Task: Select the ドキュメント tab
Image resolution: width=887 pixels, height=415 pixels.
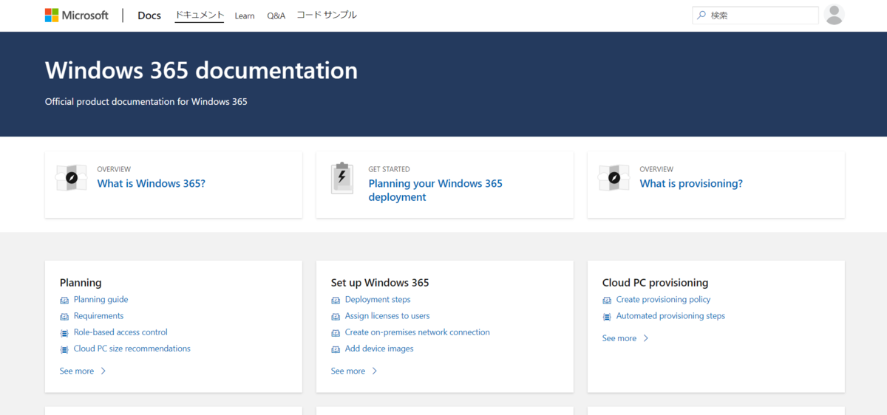Action: click(200, 15)
